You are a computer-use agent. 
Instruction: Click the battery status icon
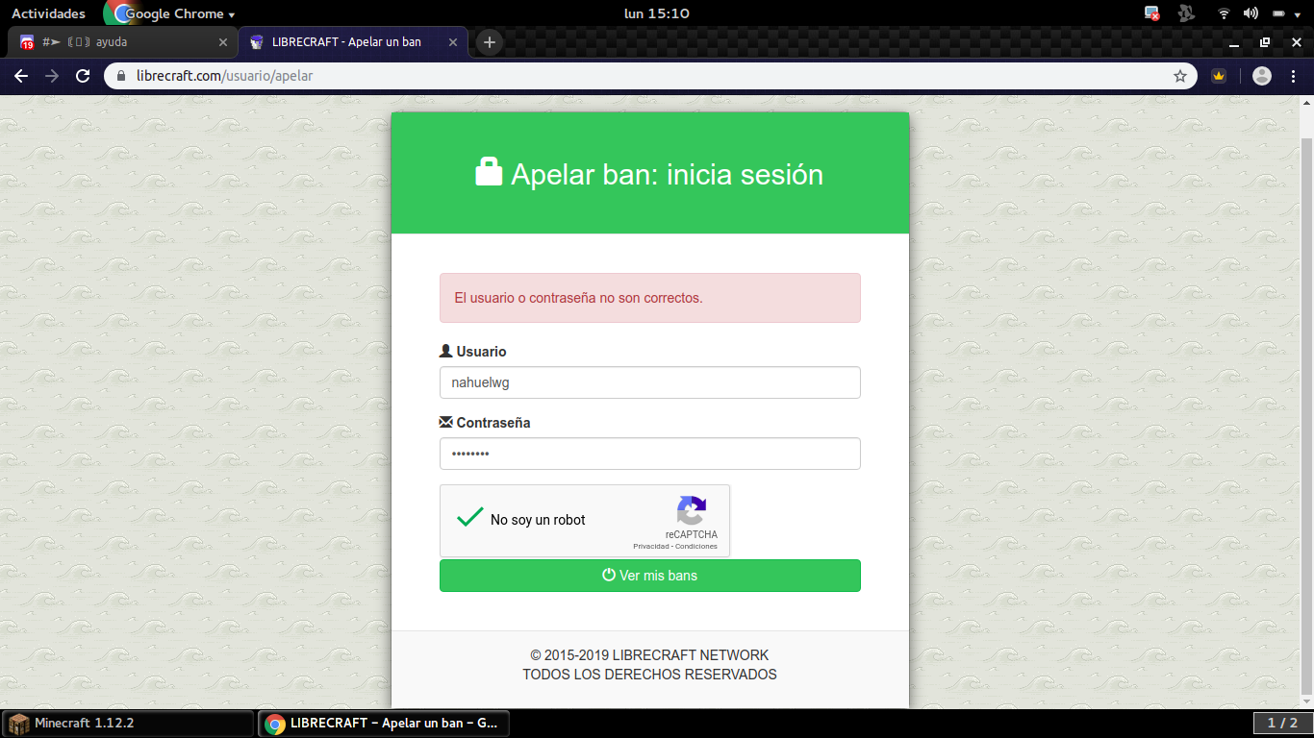(x=1279, y=13)
